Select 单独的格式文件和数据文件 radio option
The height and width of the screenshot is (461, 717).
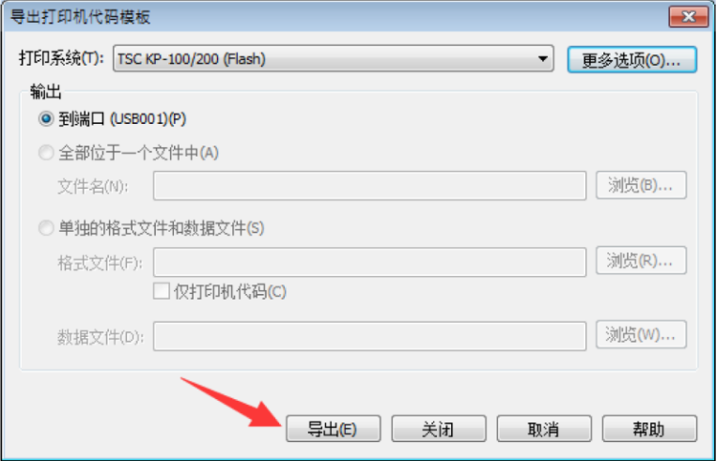coord(46,227)
